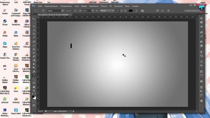Open the Warp Text dialog

[x=136, y=11]
